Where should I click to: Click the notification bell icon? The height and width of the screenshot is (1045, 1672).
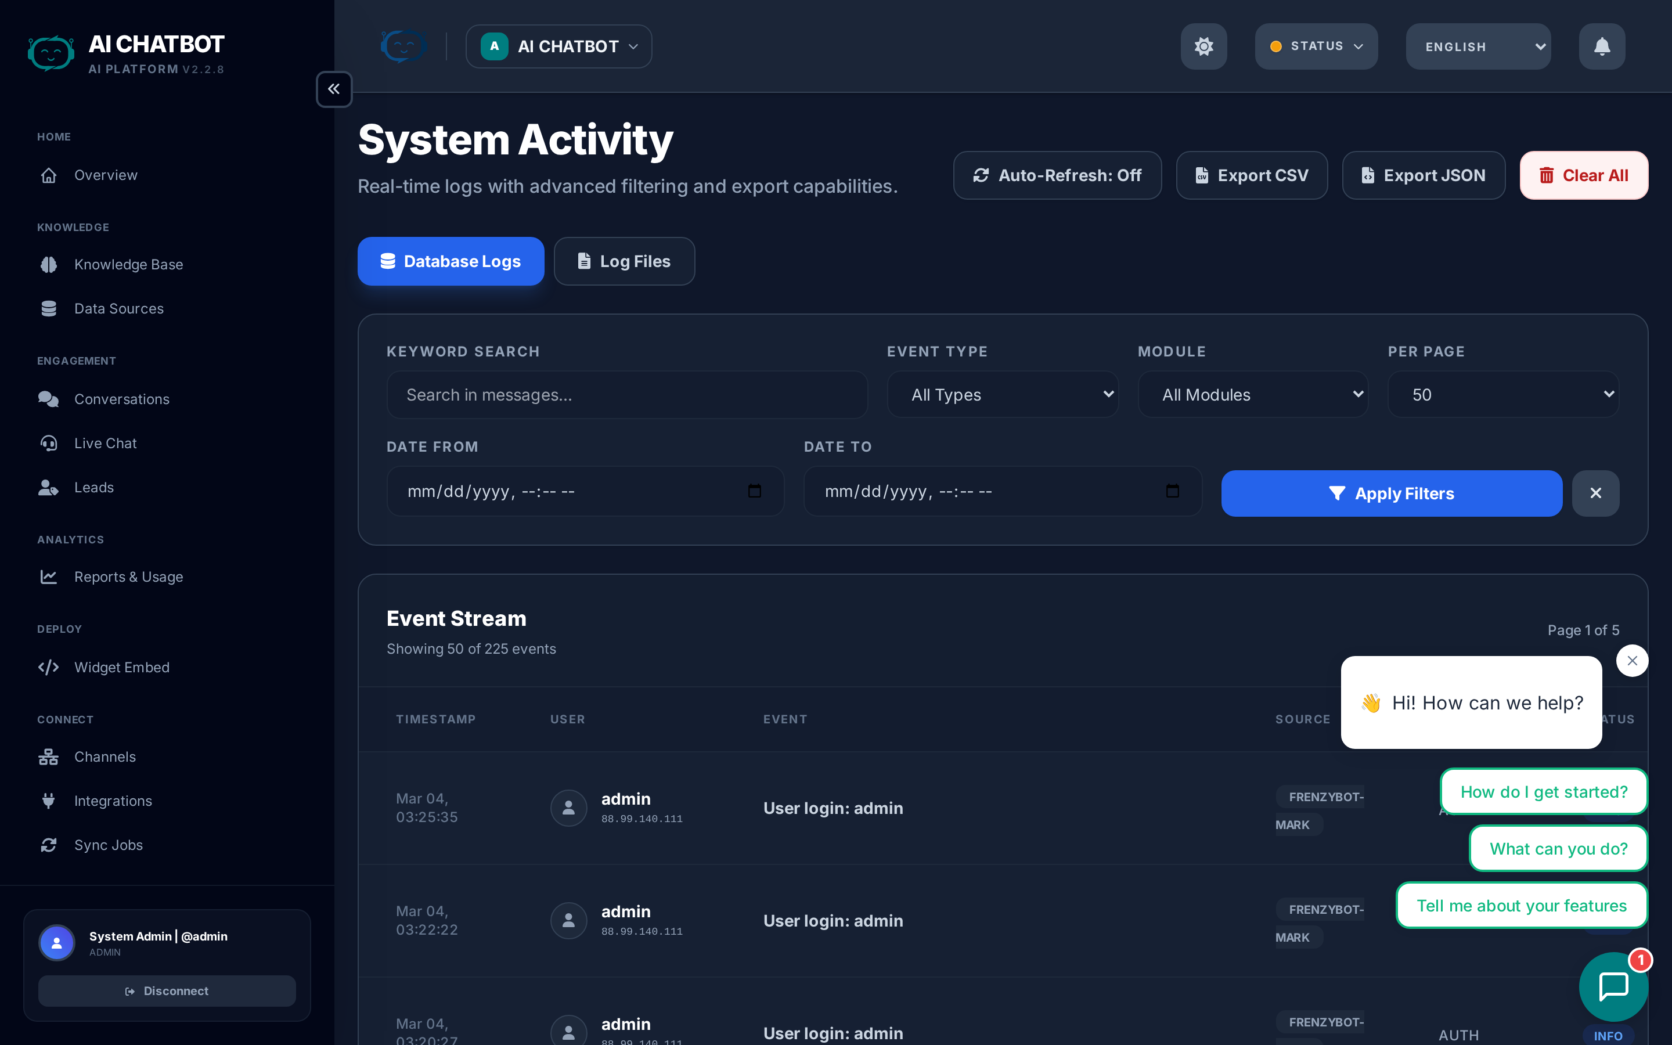point(1602,46)
